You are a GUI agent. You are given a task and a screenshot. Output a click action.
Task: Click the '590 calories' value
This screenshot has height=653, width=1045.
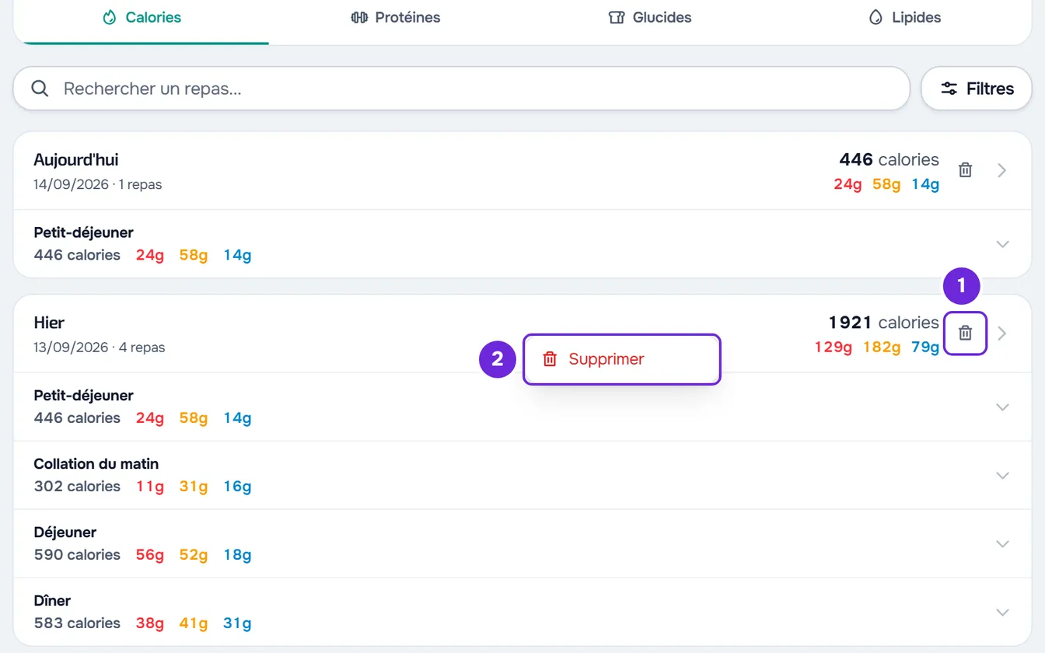coord(77,555)
